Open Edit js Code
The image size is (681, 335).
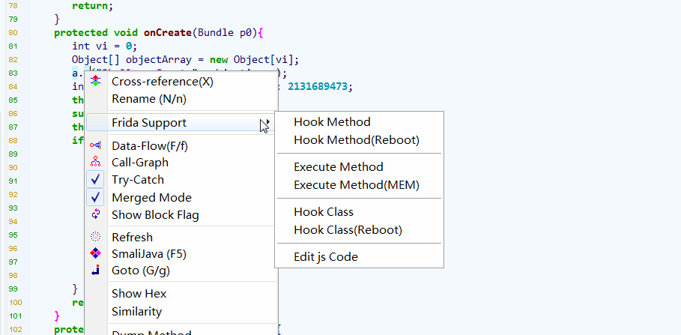(325, 257)
